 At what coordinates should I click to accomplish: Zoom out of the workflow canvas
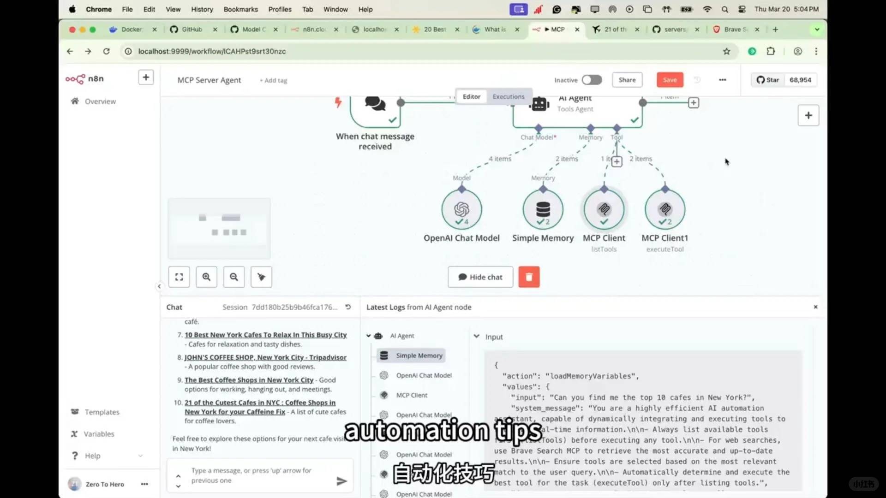click(x=233, y=277)
